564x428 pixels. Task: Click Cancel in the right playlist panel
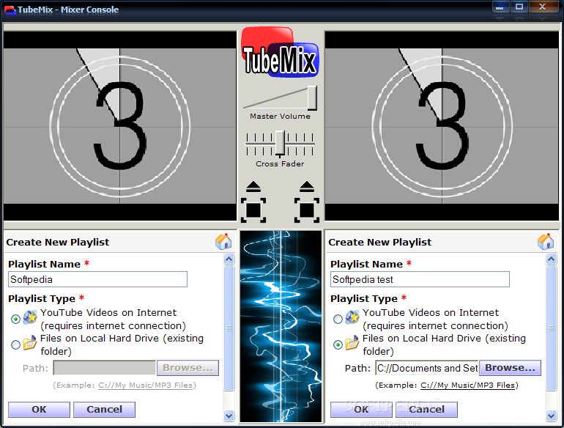426,409
